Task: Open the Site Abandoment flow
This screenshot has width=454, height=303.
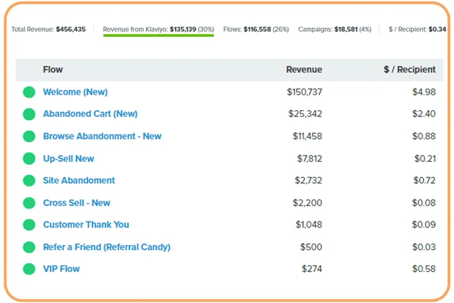Action: pos(79,180)
